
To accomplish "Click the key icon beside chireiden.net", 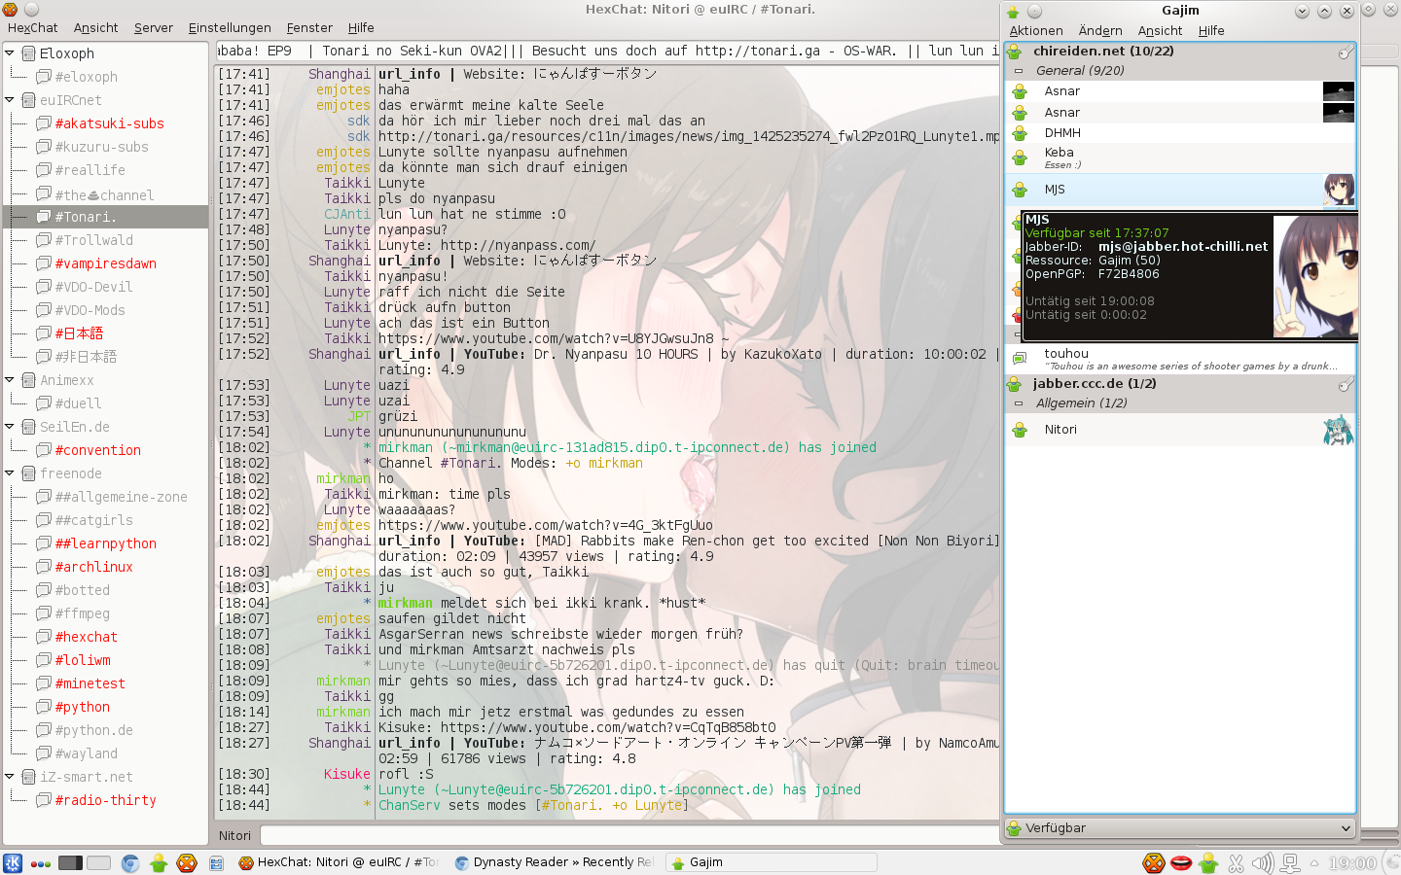I will (x=1346, y=52).
